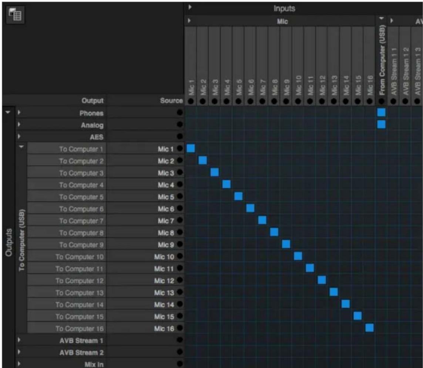Expand the Mix In output row
Screen dimensions: 423x368
pos(19,364)
